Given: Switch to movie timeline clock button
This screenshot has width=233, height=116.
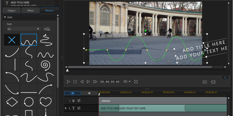Looking at the screenshot, I should pyautogui.click(x=89, y=93).
